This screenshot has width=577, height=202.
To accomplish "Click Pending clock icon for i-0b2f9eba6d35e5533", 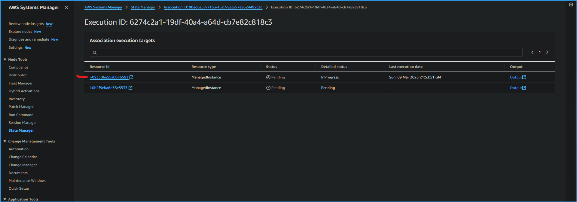I will pos(268,88).
